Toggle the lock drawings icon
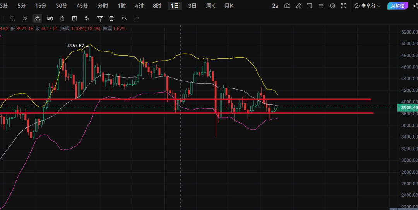This screenshot has width=418, height=210. 62,19
